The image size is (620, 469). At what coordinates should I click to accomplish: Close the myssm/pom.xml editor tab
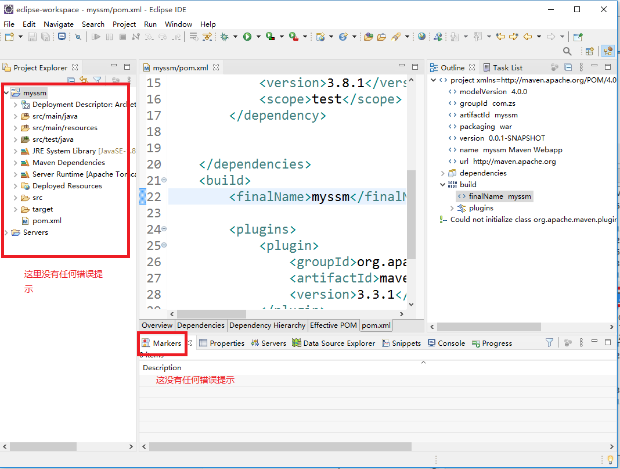tap(216, 67)
